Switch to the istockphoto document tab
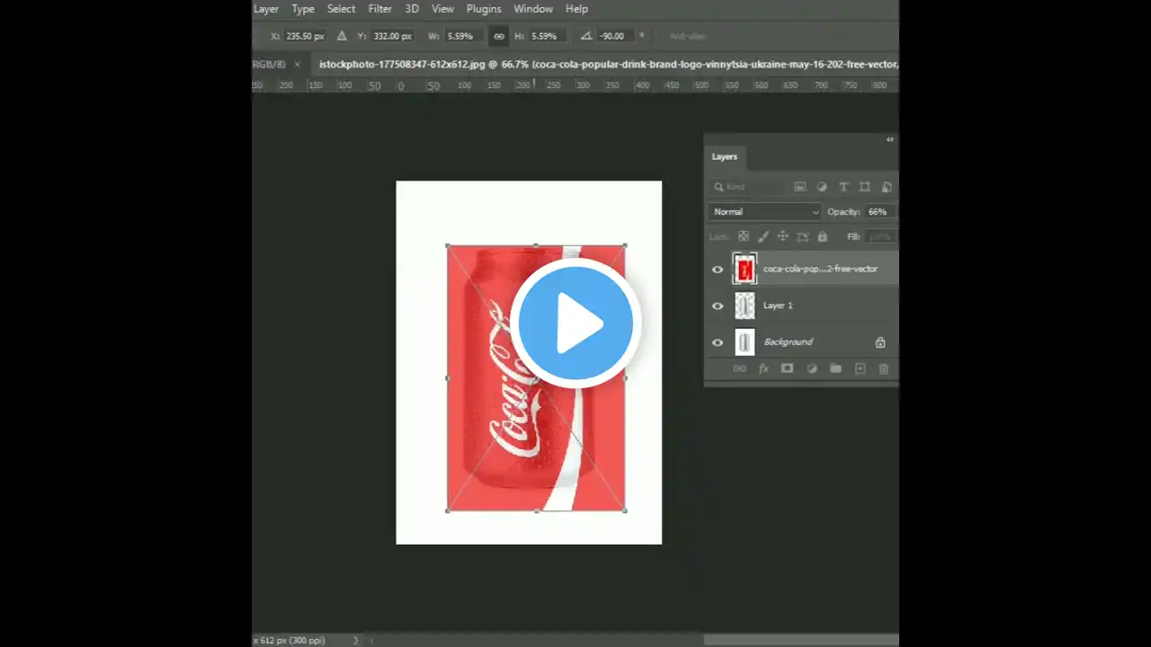Screen dimensions: 1151x647 point(540,64)
